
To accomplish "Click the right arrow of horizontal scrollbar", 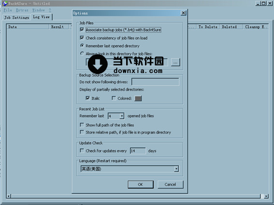I will (x=266, y=196).
